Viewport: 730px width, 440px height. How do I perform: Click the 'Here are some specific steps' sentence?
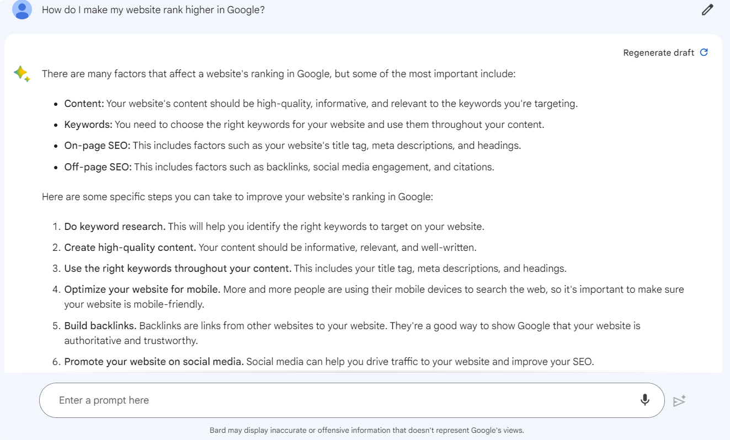237,197
